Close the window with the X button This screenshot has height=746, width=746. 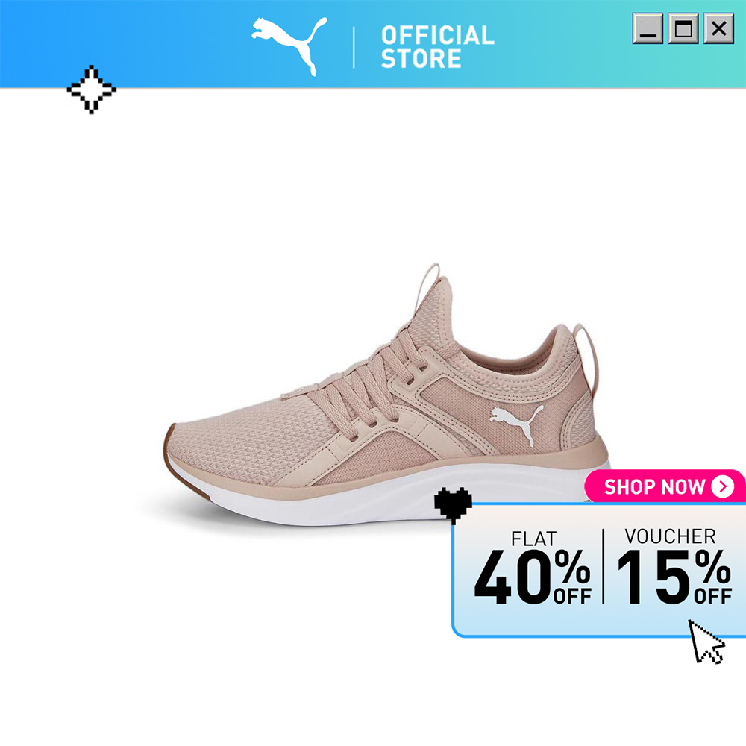tap(718, 29)
